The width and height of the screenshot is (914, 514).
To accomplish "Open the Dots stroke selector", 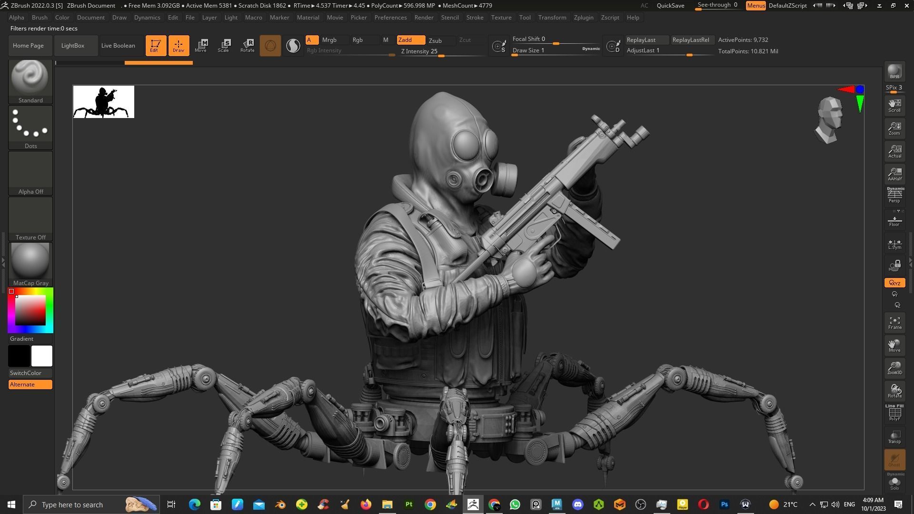I will coord(30,127).
